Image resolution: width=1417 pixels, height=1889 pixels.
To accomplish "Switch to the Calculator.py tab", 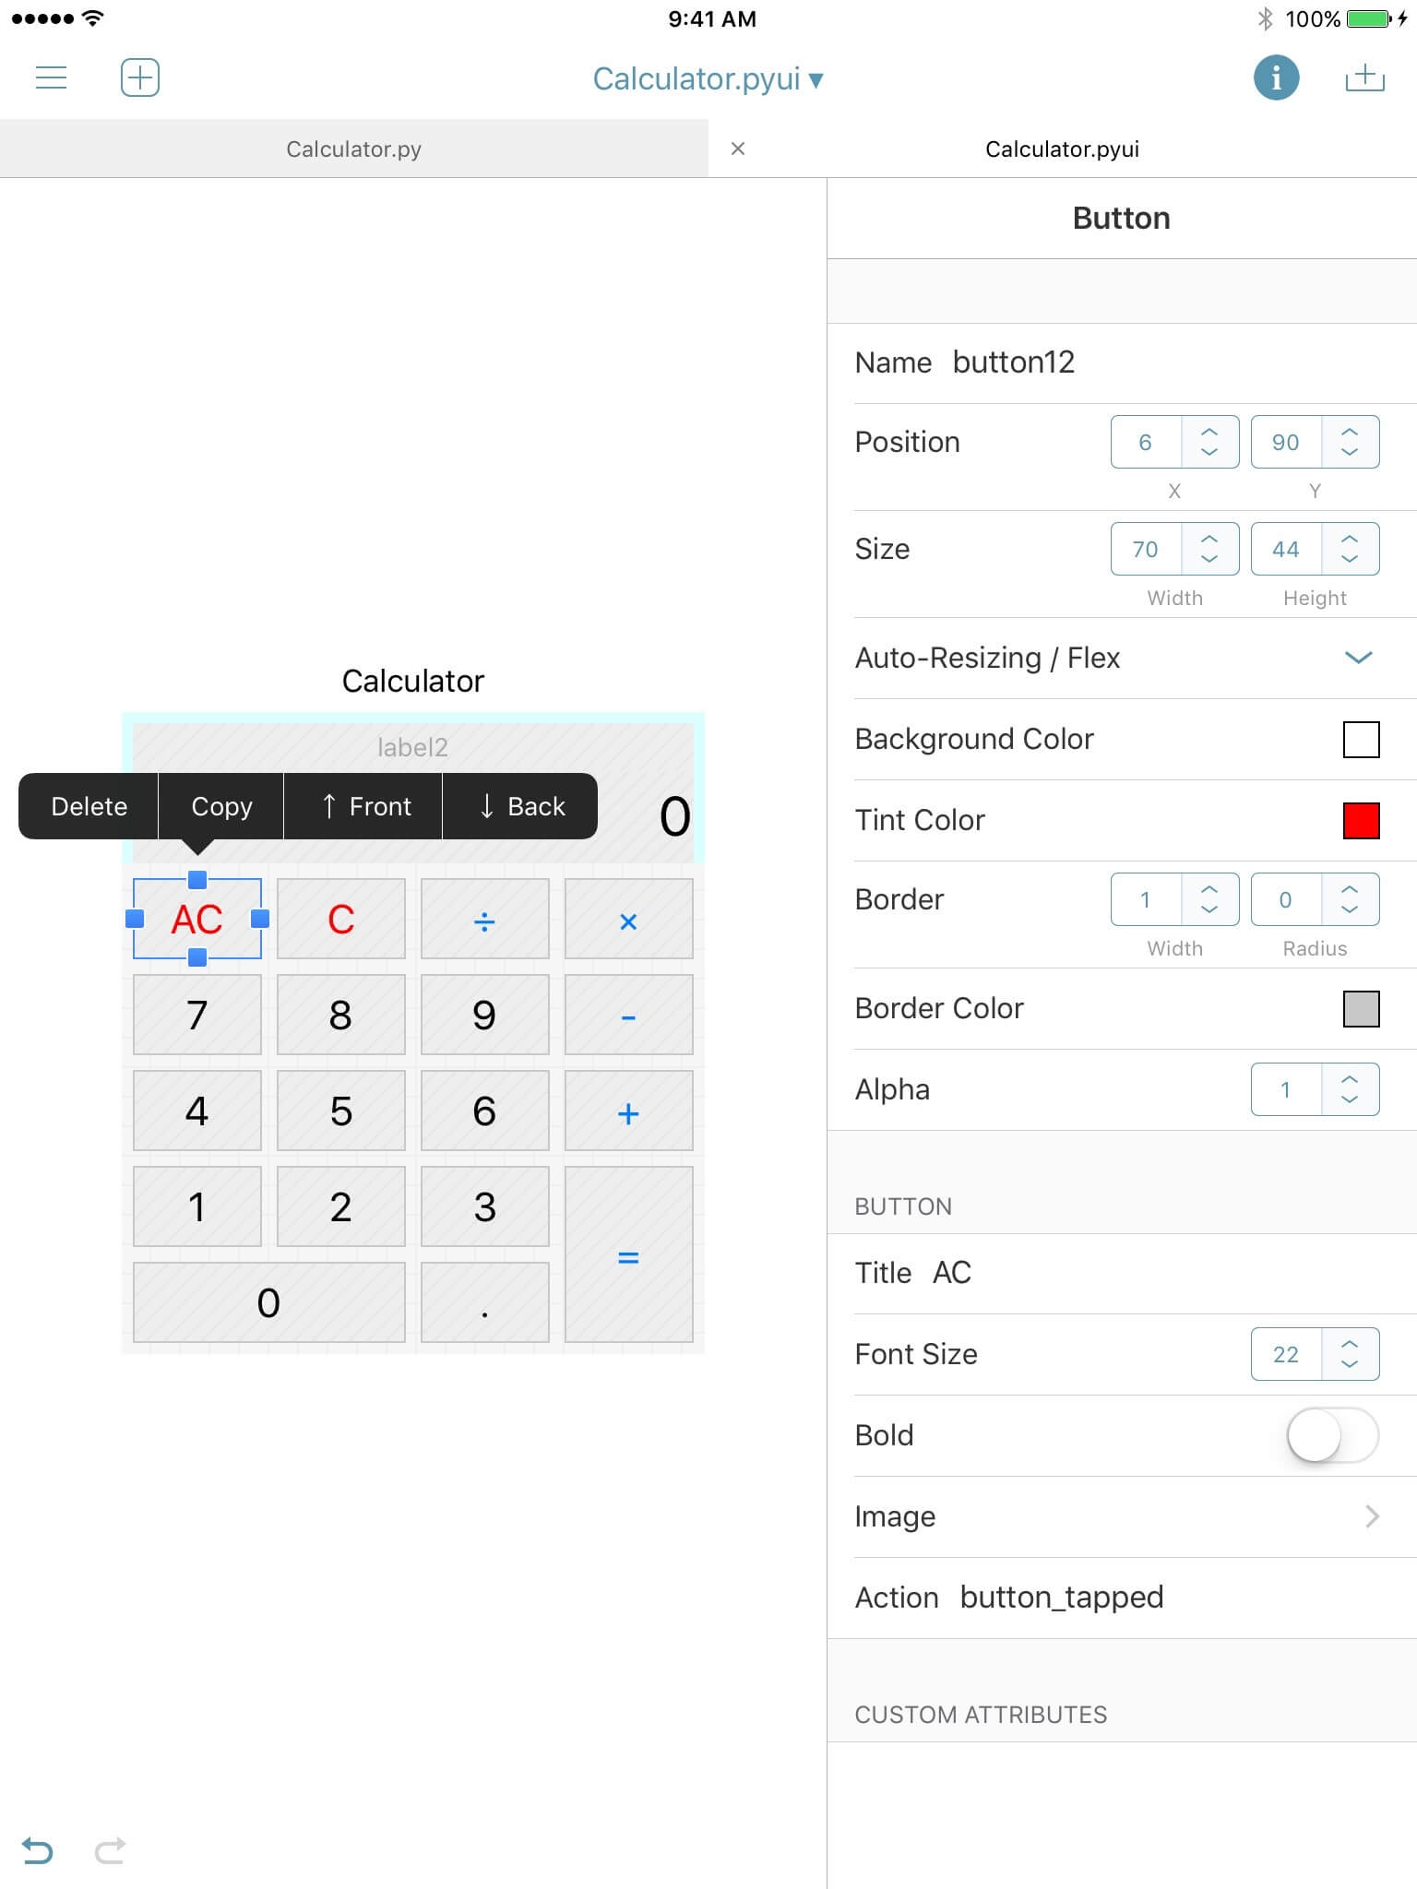I will click(x=353, y=149).
